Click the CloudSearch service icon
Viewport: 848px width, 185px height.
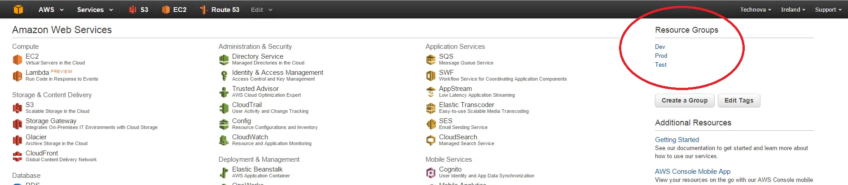click(x=431, y=140)
